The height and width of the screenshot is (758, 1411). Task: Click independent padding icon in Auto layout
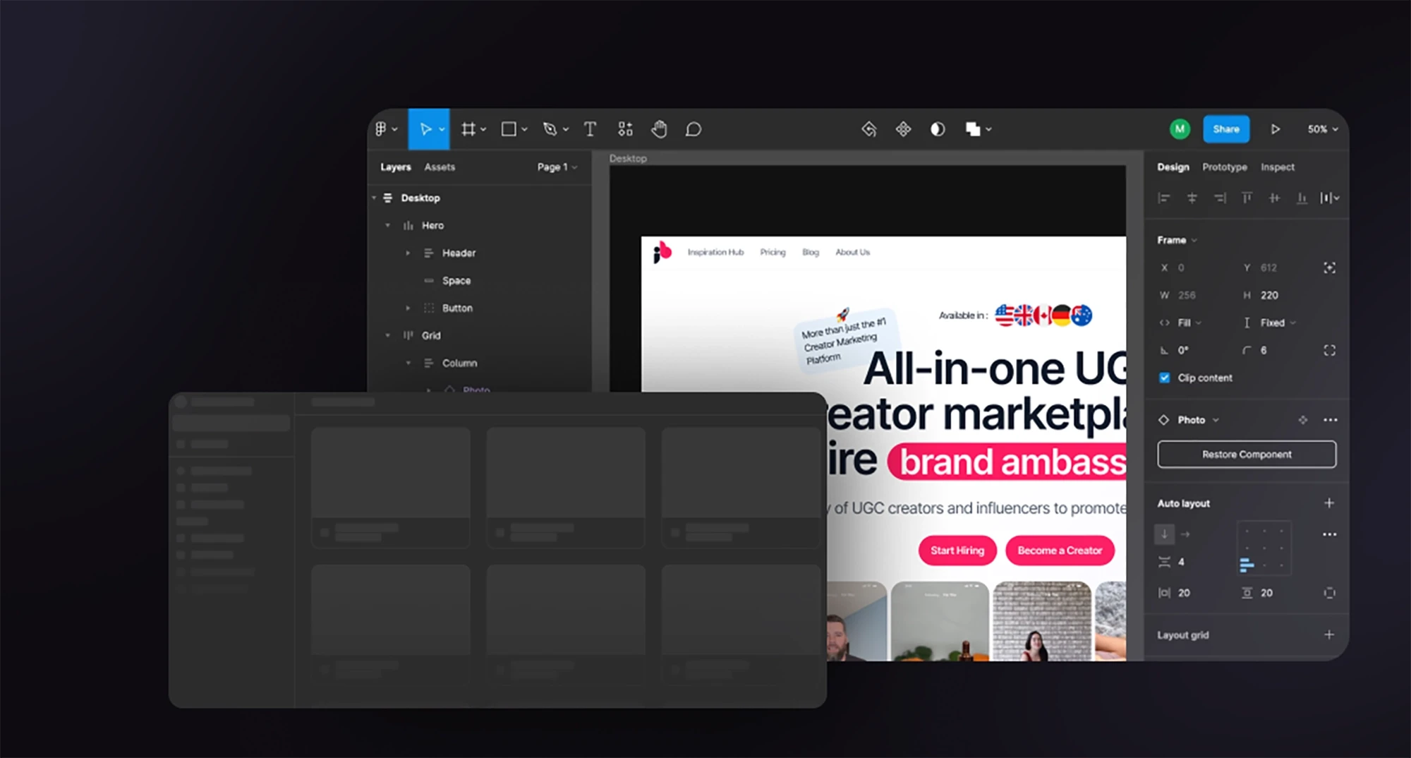click(x=1329, y=593)
